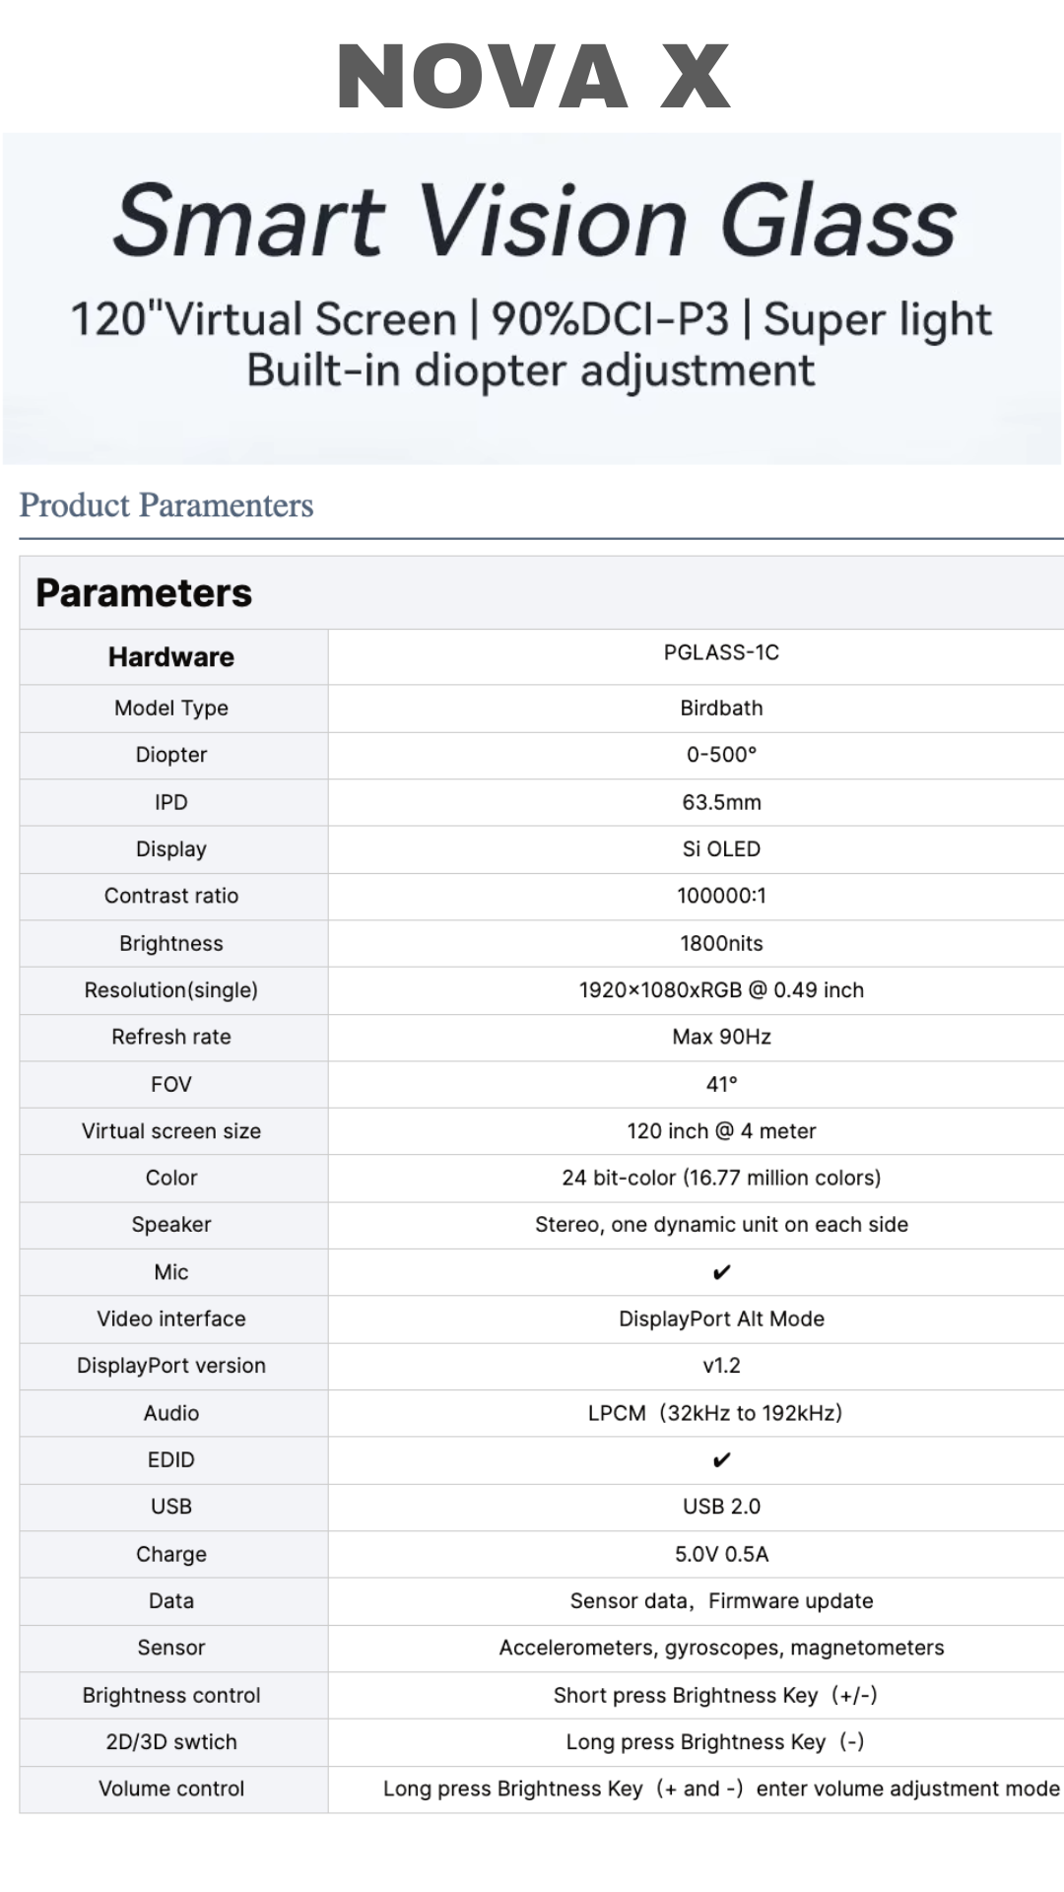Click the Virtual screen size label
Screen dimensions: 1064x1892
pyautogui.click(x=171, y=1131)
